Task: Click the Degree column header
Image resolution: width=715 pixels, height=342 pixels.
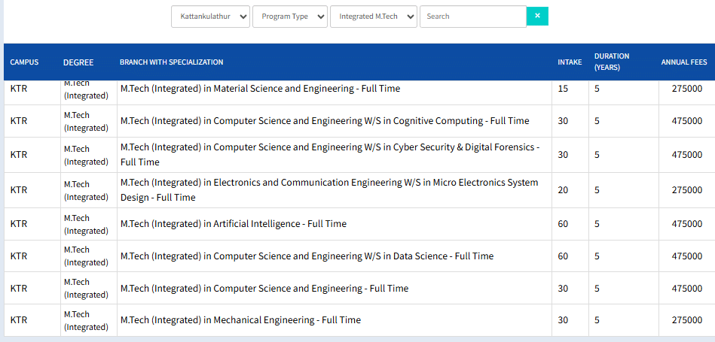Action: click(78, 62)
